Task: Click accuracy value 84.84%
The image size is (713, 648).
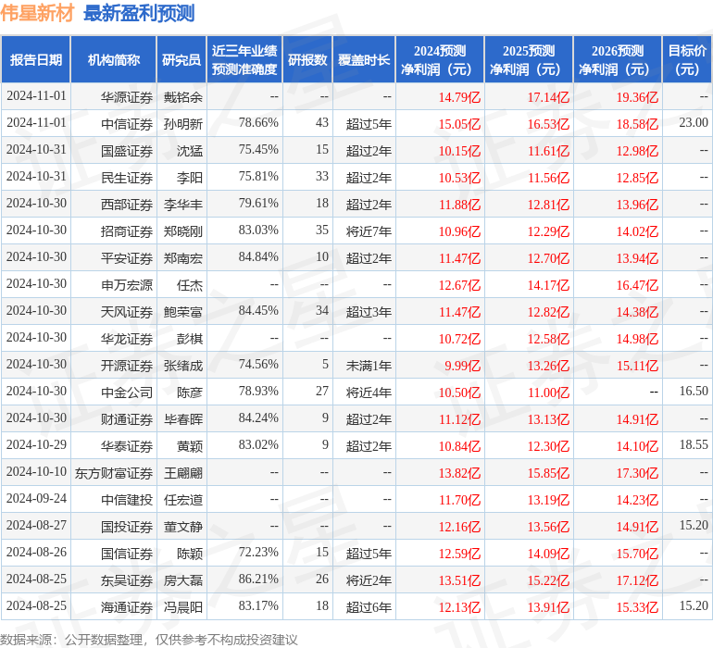Action: tap(258, 256)
